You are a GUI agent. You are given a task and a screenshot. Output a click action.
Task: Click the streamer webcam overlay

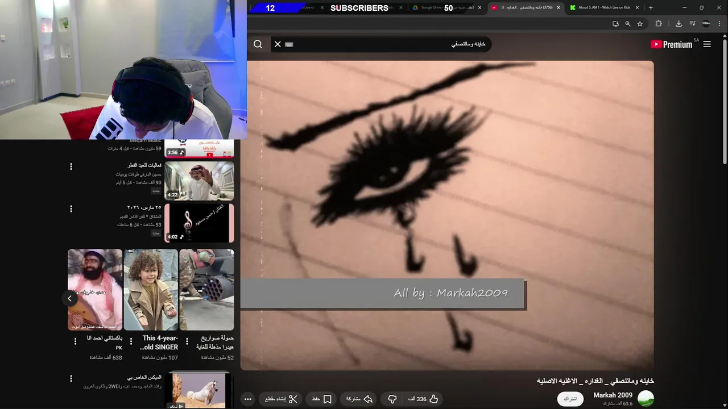(123, 69)
